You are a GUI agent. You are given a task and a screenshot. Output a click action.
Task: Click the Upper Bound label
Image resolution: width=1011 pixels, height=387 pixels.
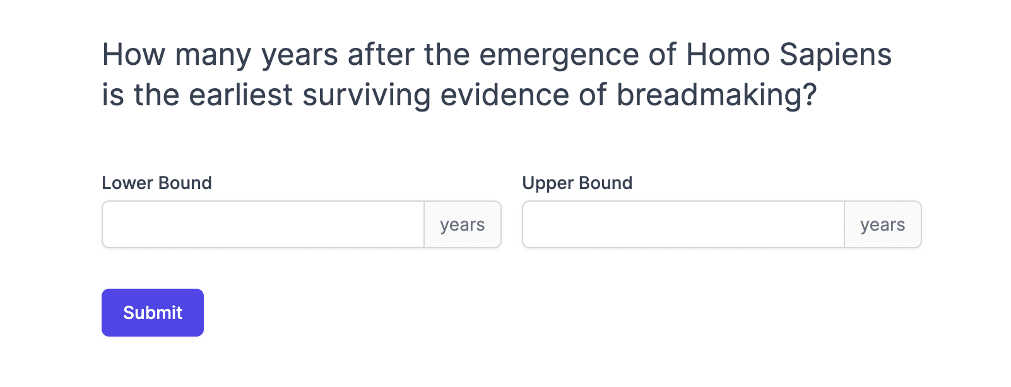pyautogui.click(x=577, y=183)
